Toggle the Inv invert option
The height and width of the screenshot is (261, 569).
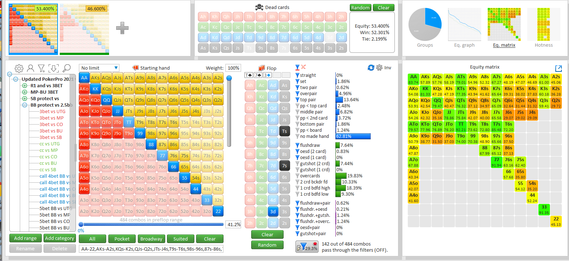pos(388,67)
